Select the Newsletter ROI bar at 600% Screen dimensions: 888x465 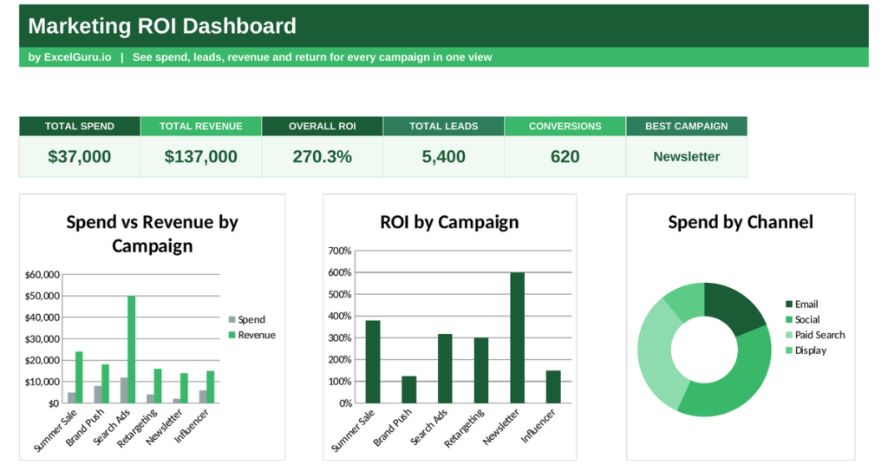click(517, 338)
